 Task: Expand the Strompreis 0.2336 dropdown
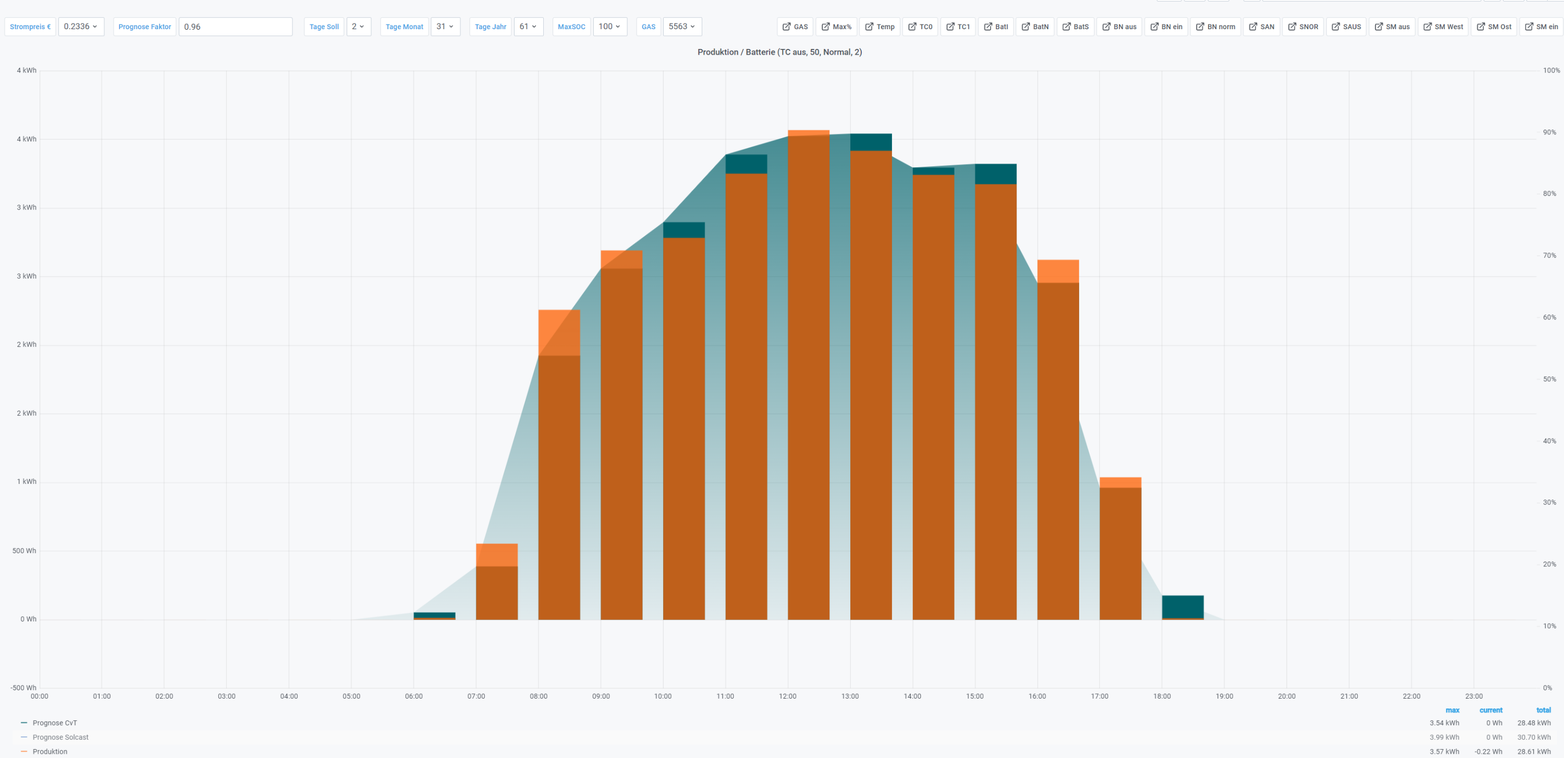point(81,27)
